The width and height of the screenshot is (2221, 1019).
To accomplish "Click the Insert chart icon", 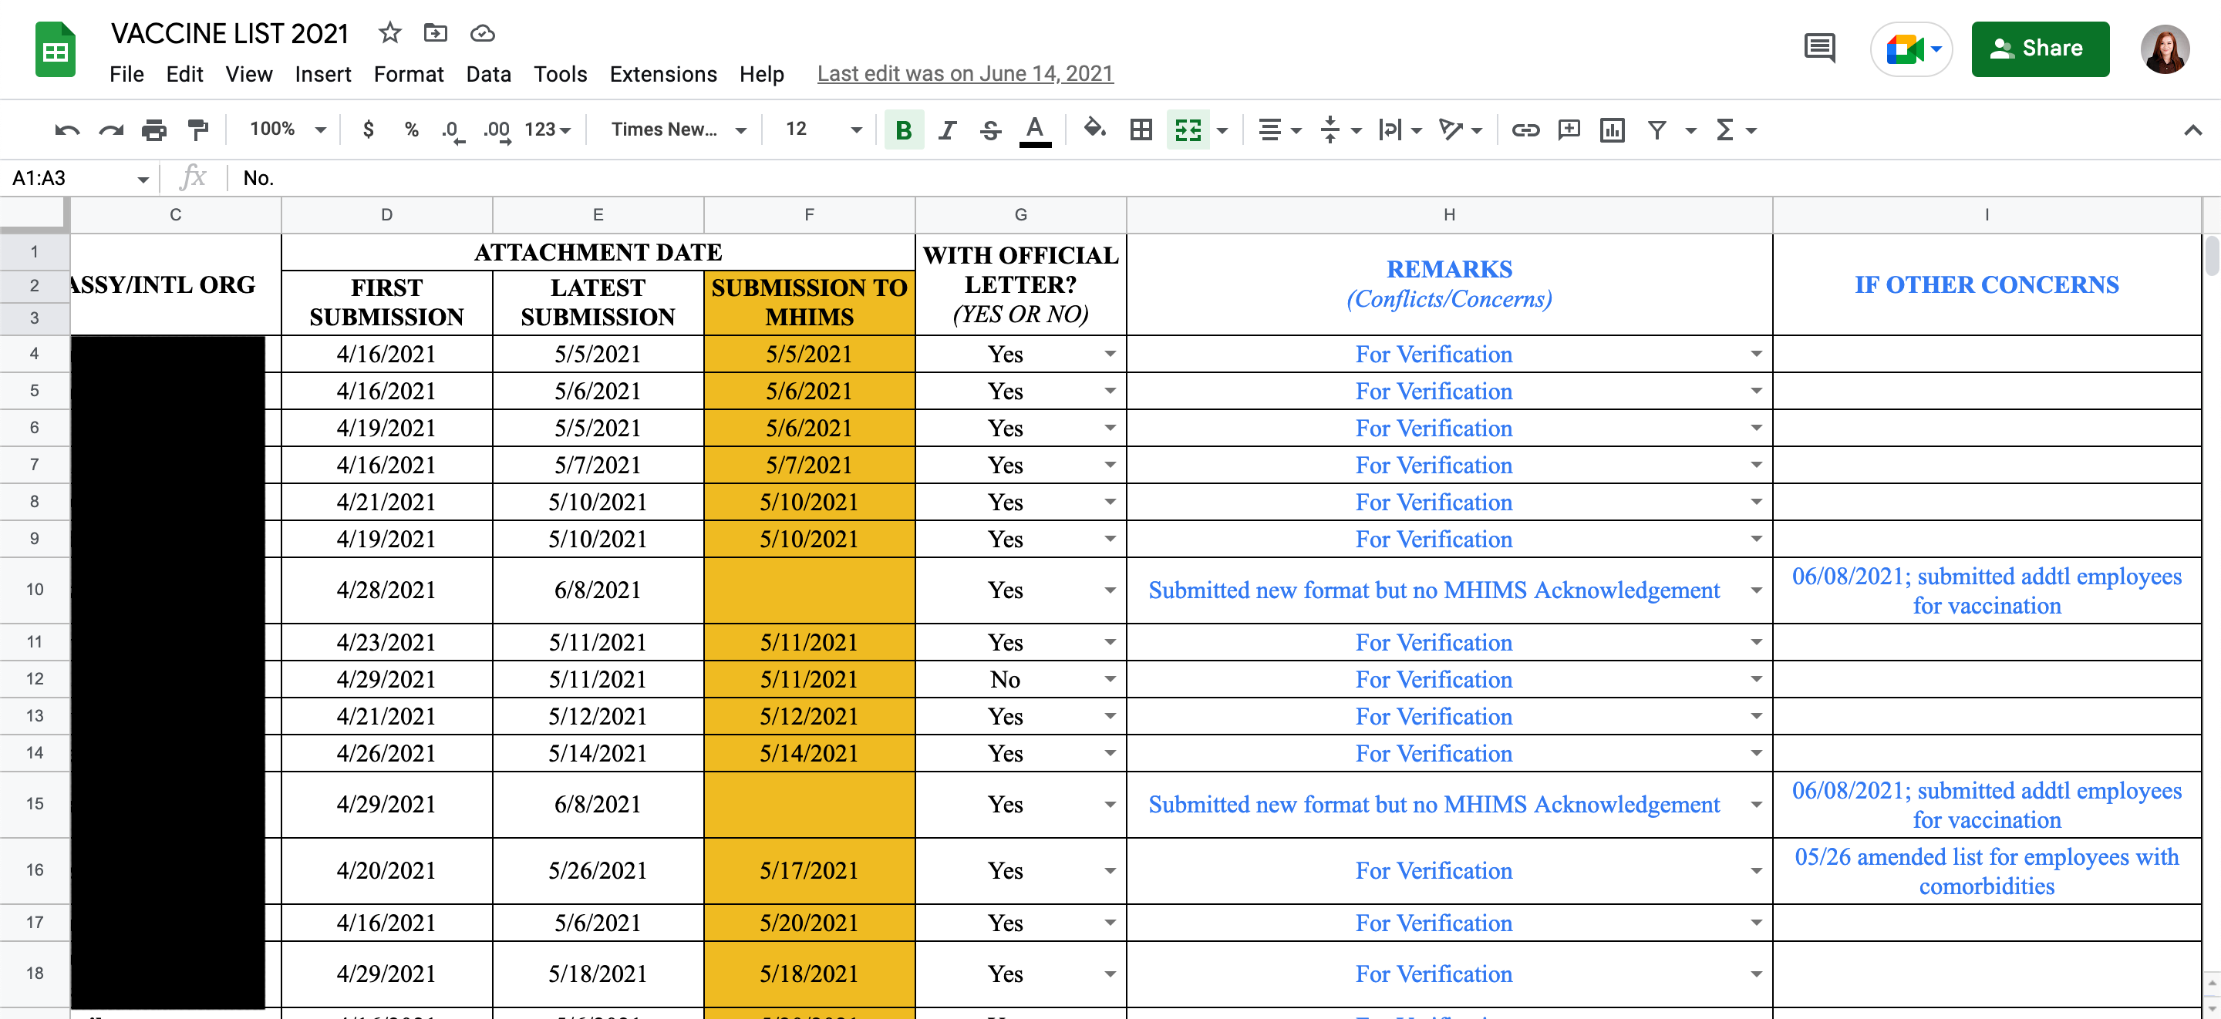I will coord(1612,130).
